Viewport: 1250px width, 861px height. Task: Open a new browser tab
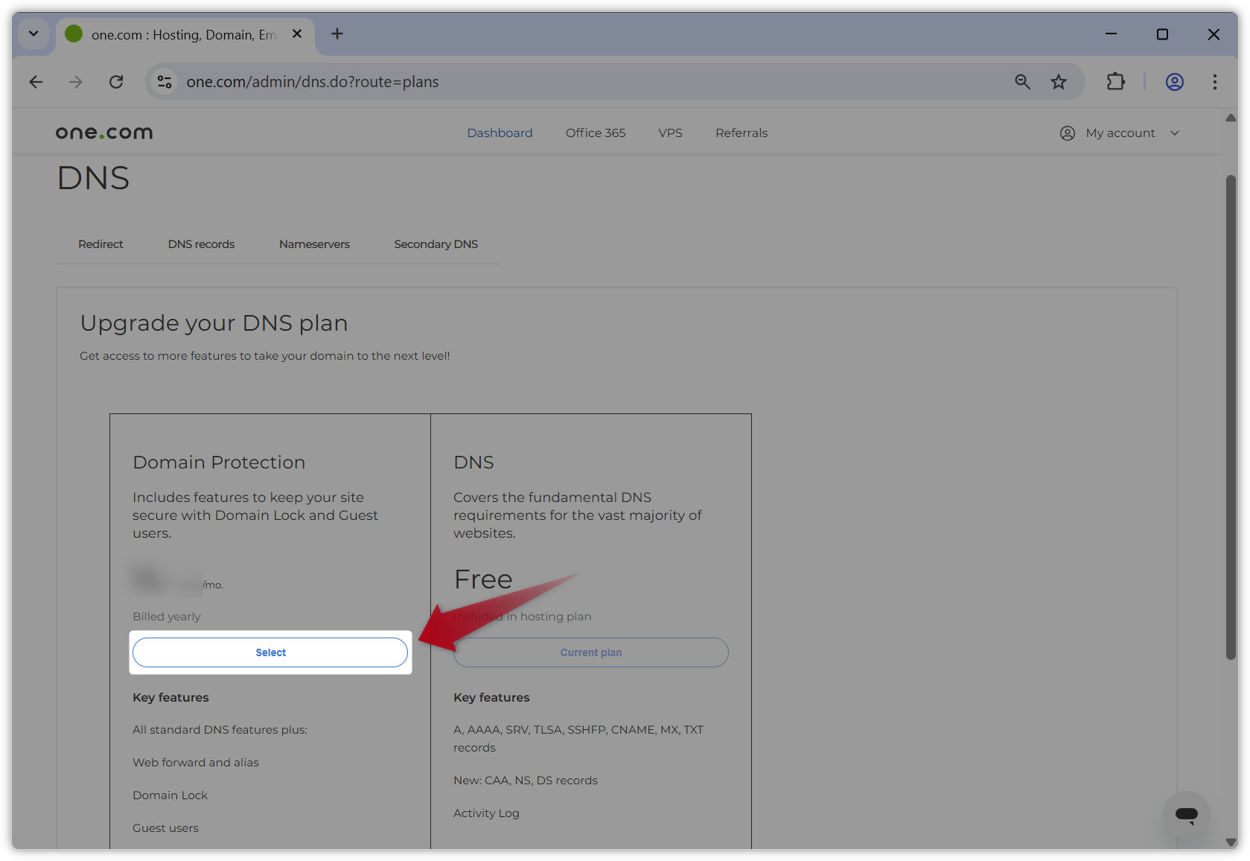[x=337, y=34]
